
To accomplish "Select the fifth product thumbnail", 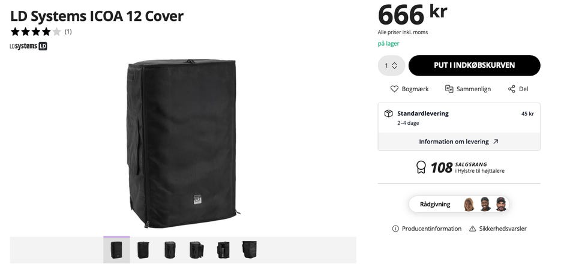I will (223, 250).
